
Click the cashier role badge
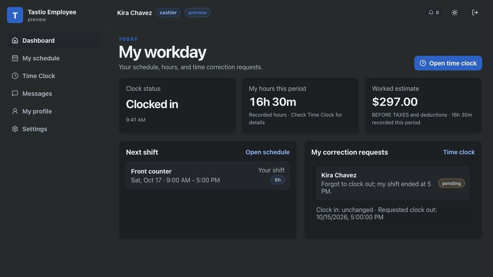168,13
